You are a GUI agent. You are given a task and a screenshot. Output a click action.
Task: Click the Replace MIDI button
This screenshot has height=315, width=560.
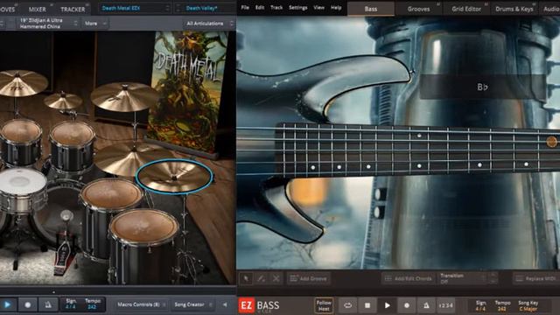(x=535, y=278)
